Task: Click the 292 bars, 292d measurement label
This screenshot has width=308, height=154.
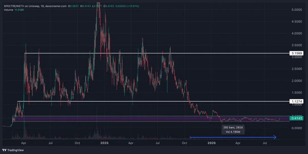Action: point(233,127)
